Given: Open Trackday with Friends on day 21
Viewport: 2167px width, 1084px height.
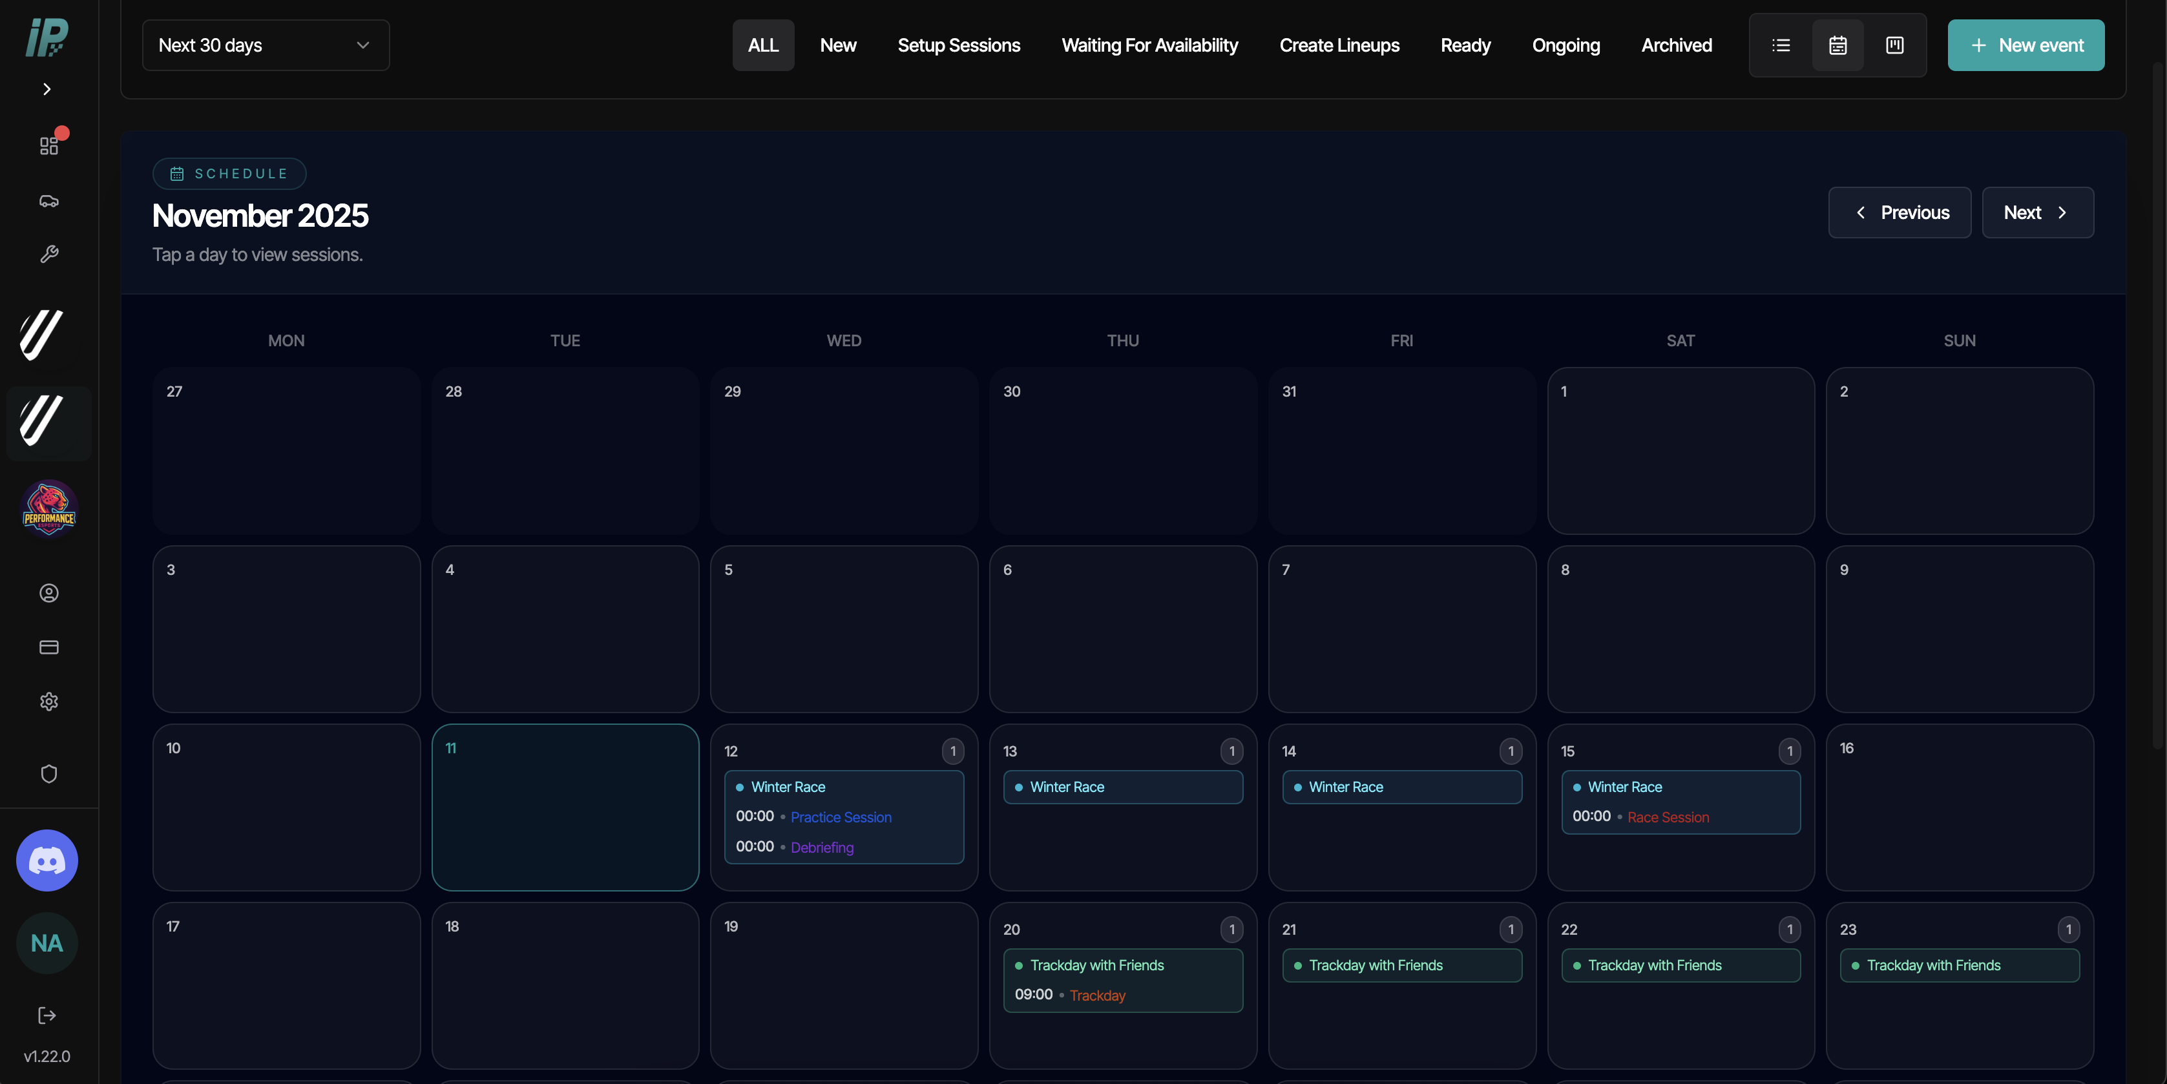Looking at the screenshot, I should (x=1402, y=965).
